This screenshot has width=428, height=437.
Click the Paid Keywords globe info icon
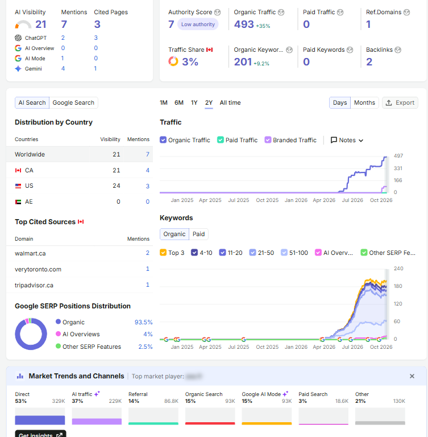(x=350, y=50)
